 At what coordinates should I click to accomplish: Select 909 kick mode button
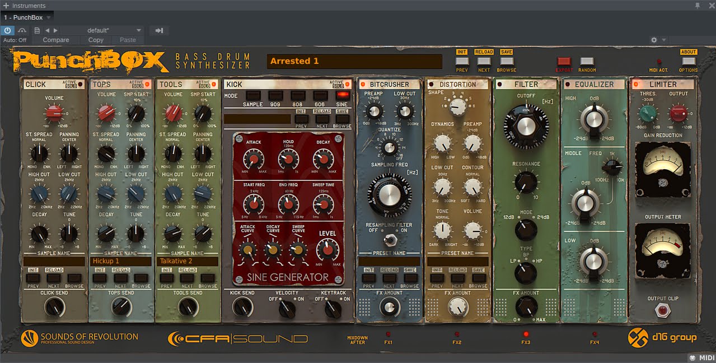275,95
